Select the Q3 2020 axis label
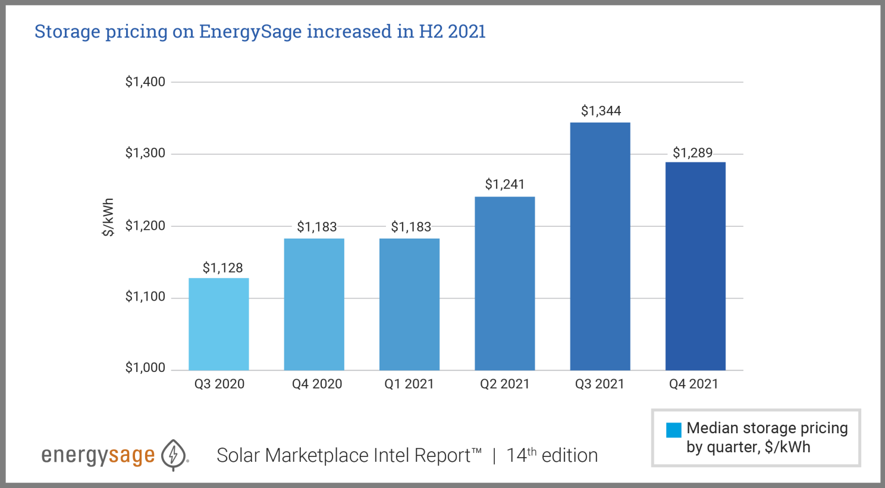Screen dimensions: 885x488 pos(219,384)
